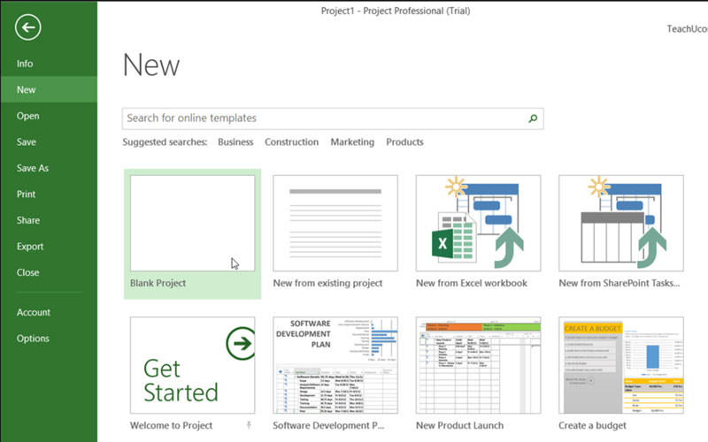Screen dimensions: 708x442
Task: Click the Marketing suggested search
Action: click(352, 142)
